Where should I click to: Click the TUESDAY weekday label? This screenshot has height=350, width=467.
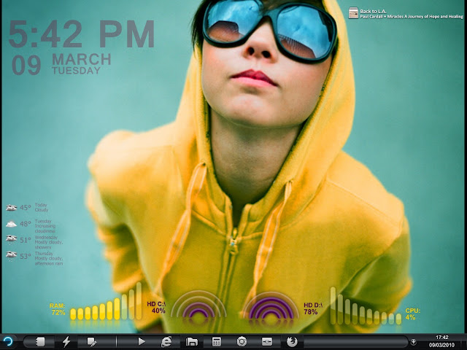(x=76, y=71)
